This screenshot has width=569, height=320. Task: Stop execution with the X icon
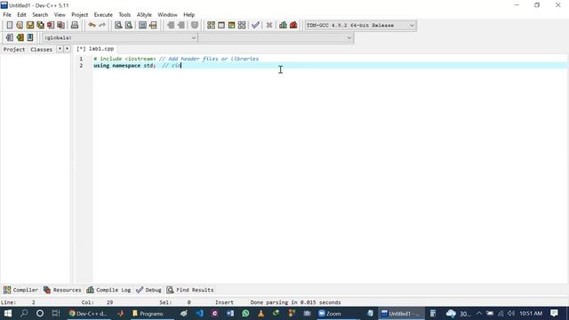click(x=268, y=25)
